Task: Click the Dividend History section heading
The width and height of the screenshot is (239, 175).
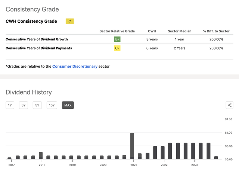Action: (x=29, y=92)
